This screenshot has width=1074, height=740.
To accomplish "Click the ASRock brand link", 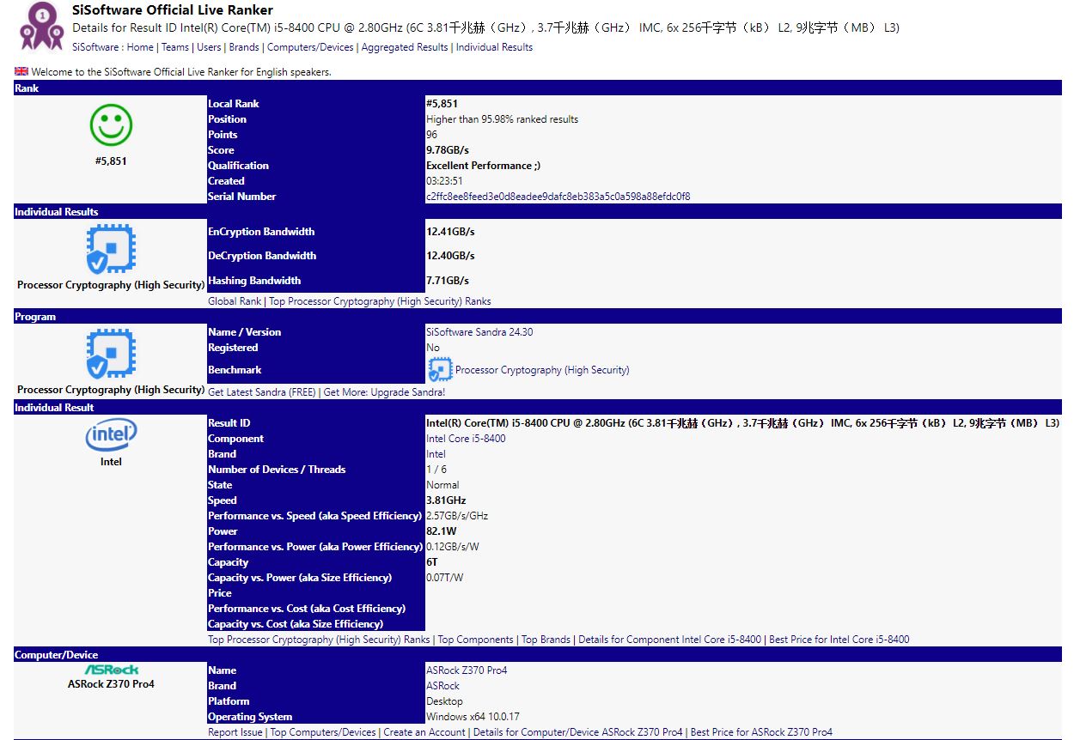I will tap(442, 686).
